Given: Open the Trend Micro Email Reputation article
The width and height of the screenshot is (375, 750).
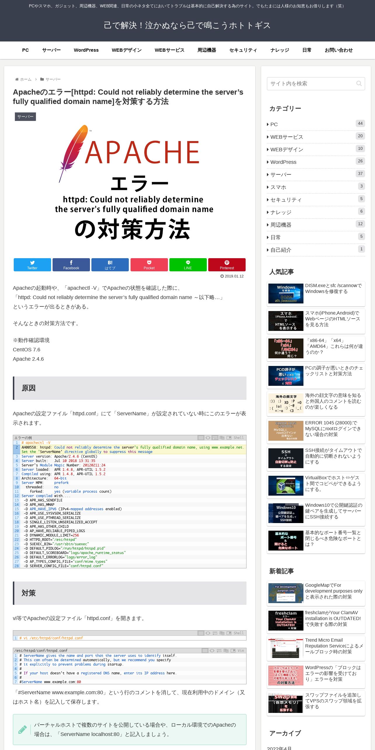Looking at the screenshot, I should click(x=316, y=648).
